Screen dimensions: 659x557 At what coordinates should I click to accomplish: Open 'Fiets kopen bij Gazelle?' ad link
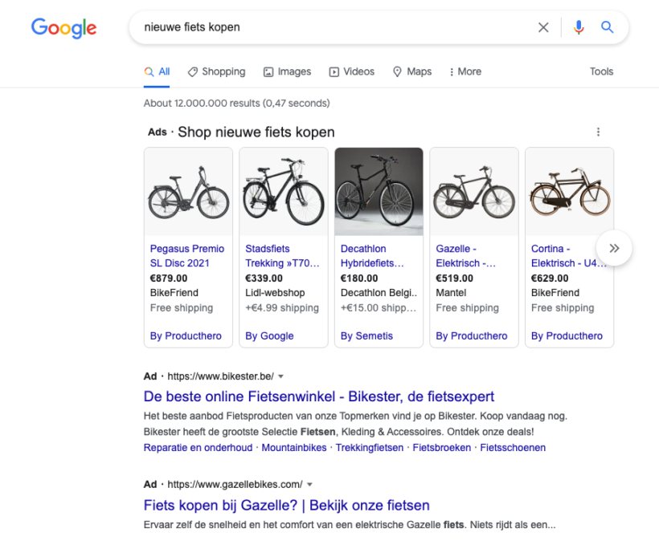pos(287,506)
